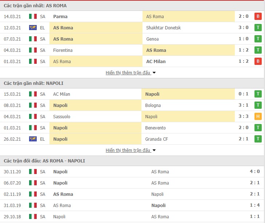Viewport: 265px width, 223px height.
Task: Click 'Các trận đối đầu: AS ROMA - NAPOLI' header
Action: pyautogui.click(x=44, y=161)
